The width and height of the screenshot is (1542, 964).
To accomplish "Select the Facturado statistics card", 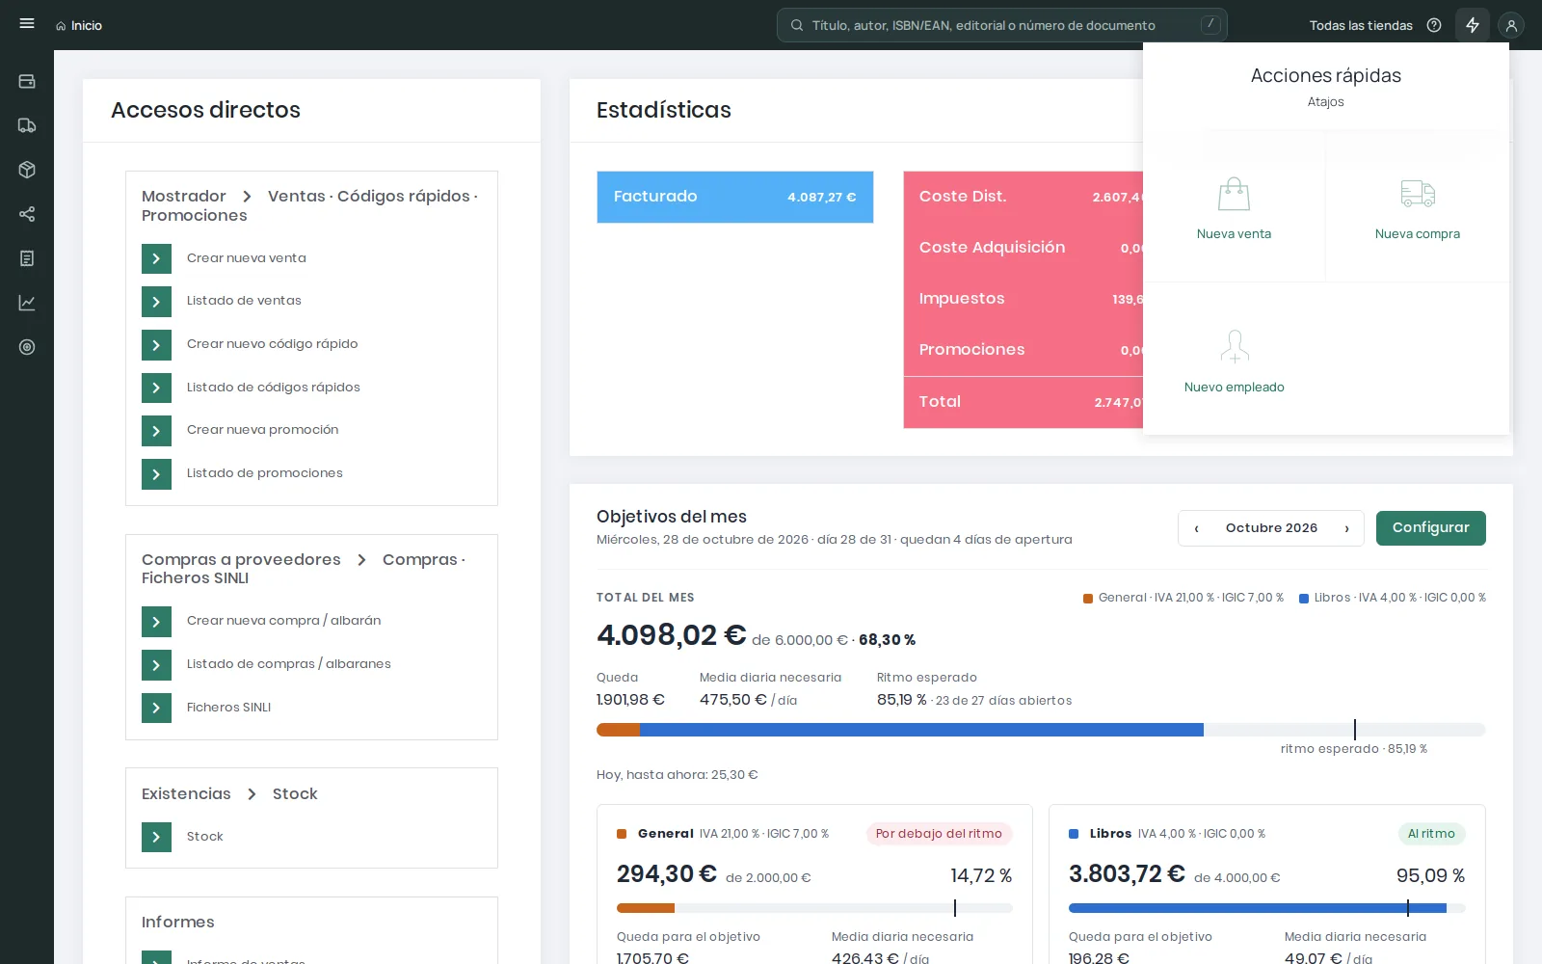I will (735, 197).
